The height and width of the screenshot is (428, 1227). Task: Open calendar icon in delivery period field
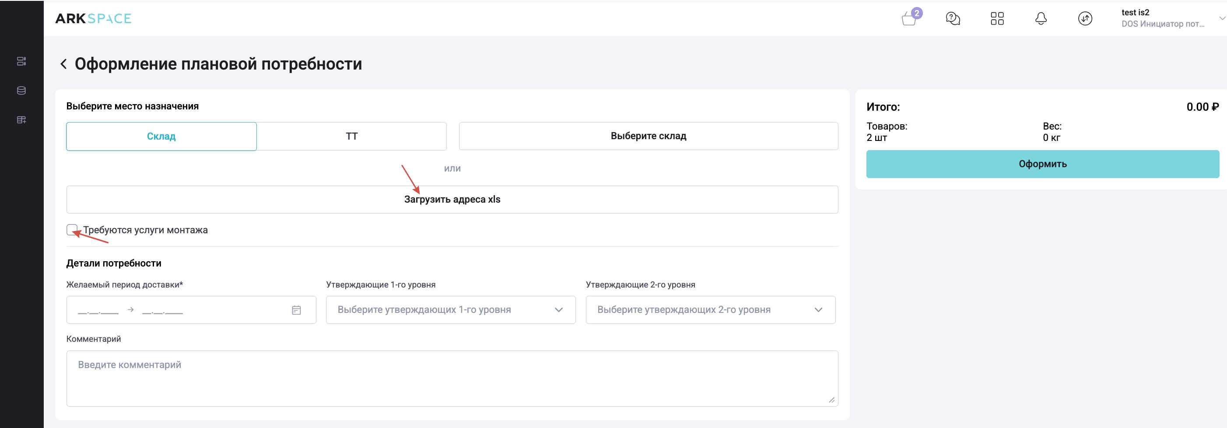tap(296, 310)
